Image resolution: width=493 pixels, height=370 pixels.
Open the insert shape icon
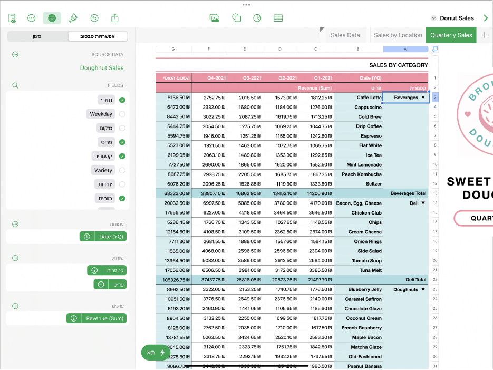click(236, 18)
